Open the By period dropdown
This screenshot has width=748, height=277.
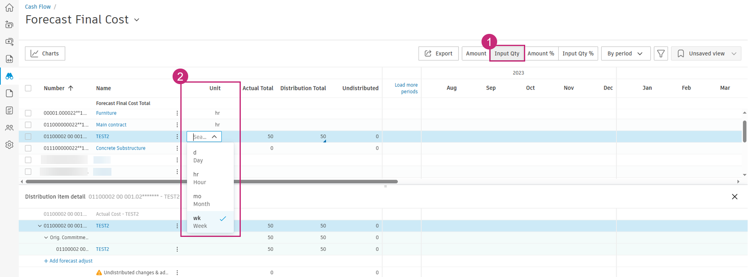point(625,53)
